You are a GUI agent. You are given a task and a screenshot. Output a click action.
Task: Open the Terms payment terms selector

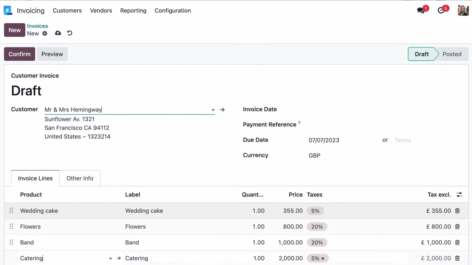tap(403, 140)
